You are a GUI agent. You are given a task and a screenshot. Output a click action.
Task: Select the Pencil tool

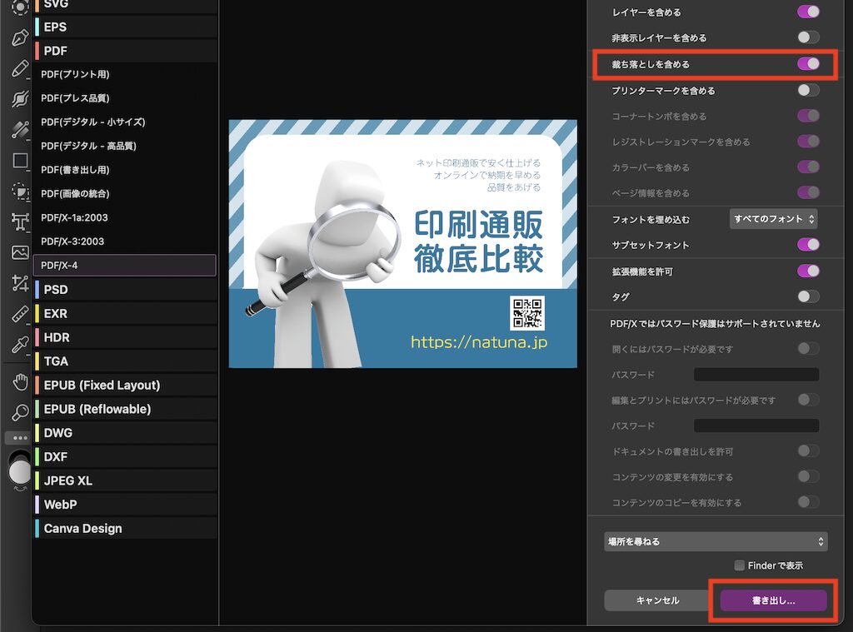pos(20,68)
